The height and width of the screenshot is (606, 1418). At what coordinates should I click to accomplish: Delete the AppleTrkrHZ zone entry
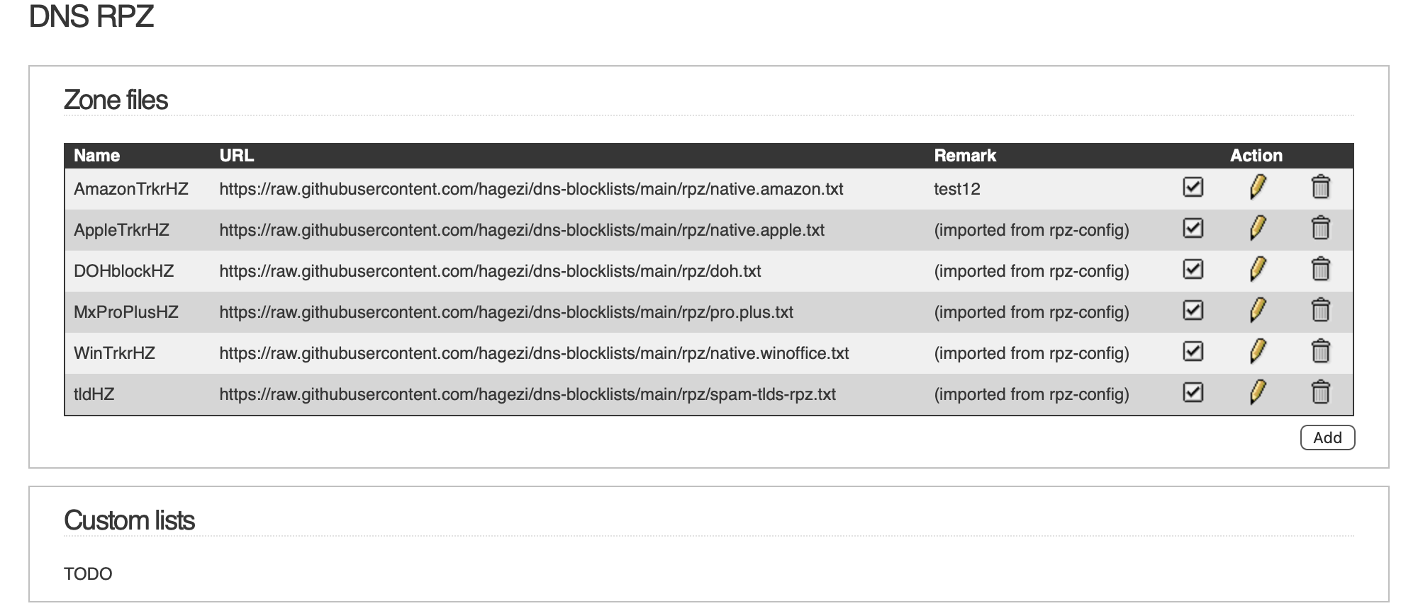(x=1320, y=229)
